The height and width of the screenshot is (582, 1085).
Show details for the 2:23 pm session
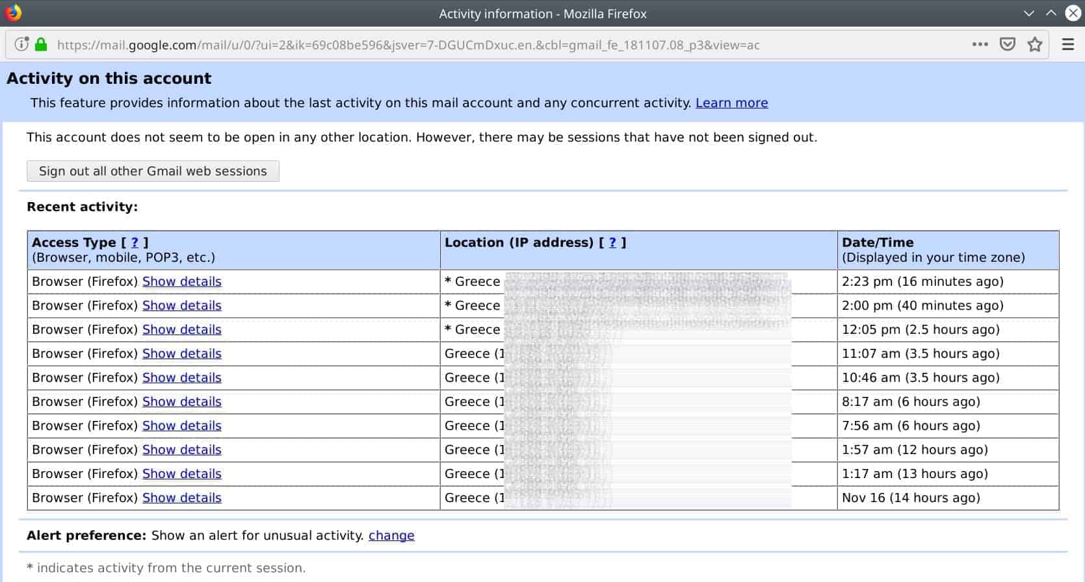(x=182, y=281)
